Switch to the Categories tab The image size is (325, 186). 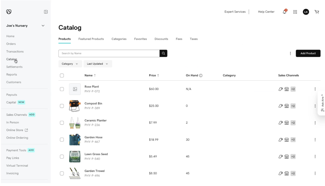tap(119, 39)
